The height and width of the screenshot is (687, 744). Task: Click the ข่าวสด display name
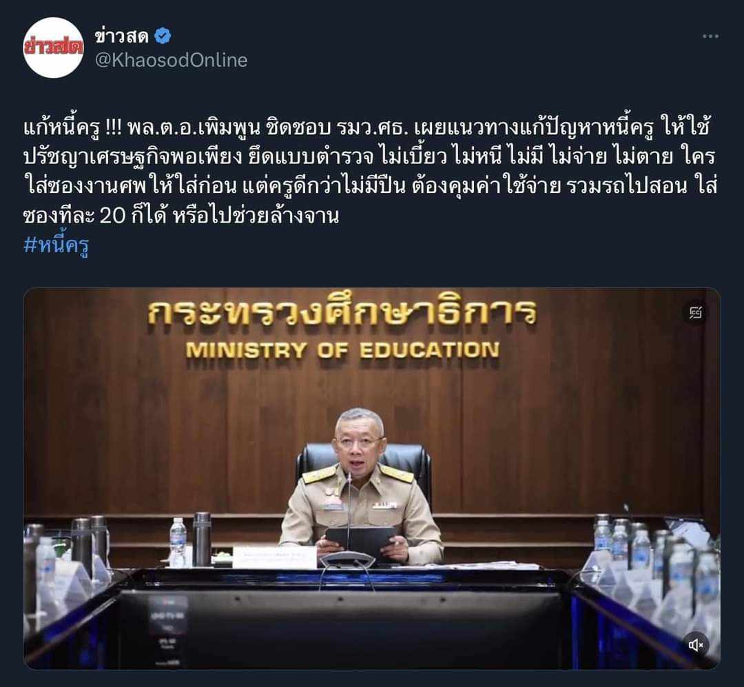pyautogui.click(x=122, y=37)
